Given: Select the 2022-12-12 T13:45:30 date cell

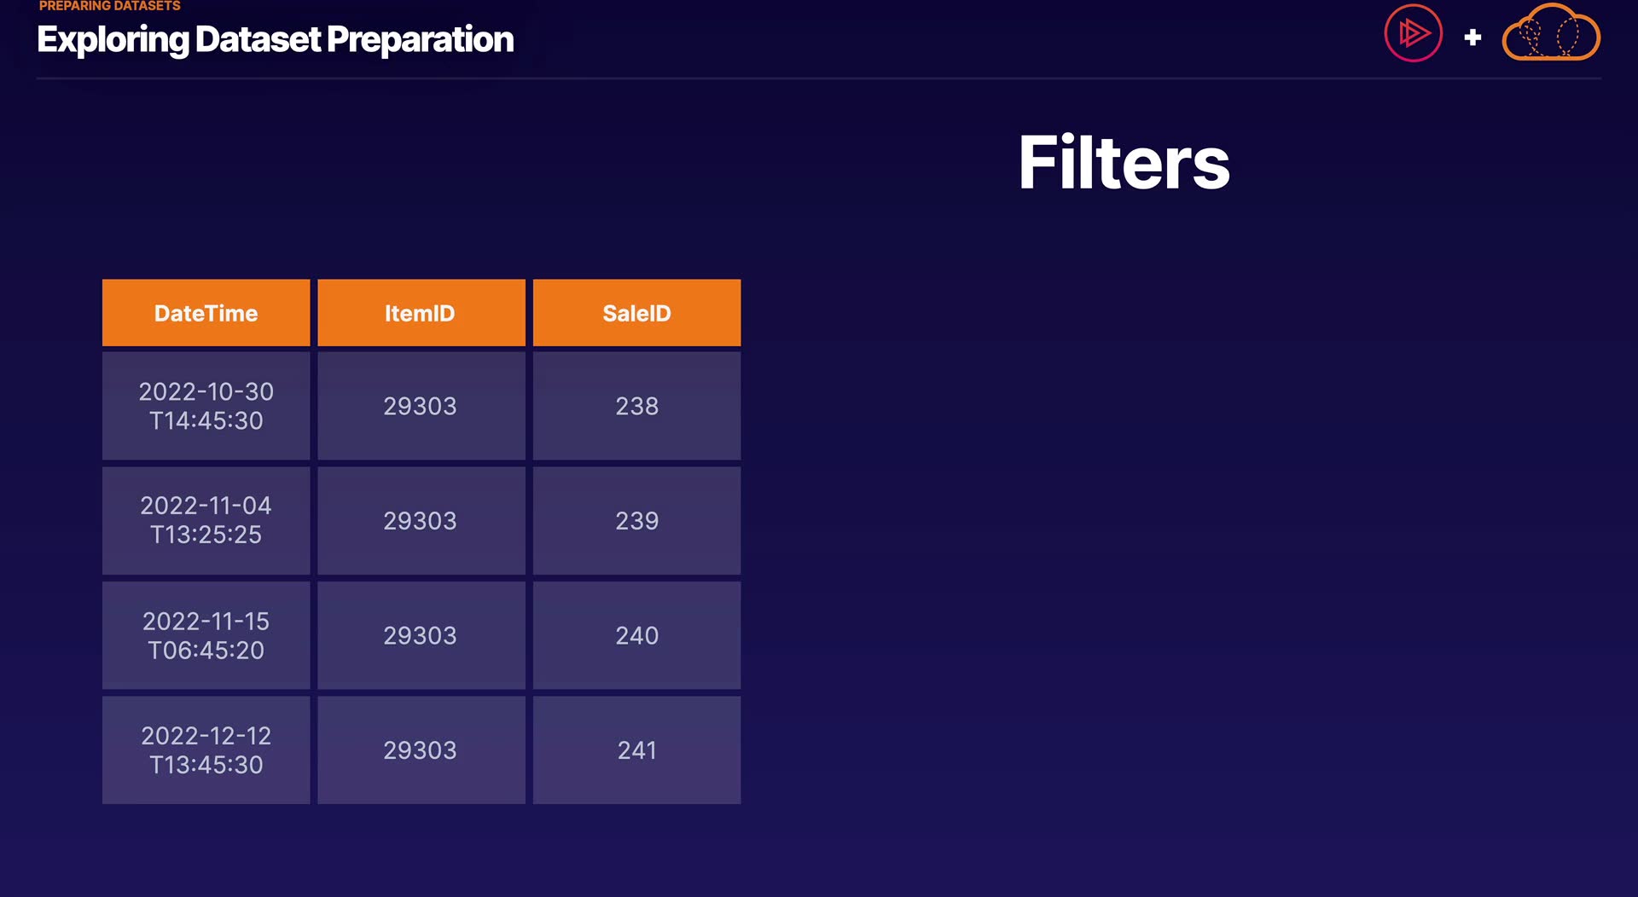Looking at the screenshot, I should click(206, 750).
